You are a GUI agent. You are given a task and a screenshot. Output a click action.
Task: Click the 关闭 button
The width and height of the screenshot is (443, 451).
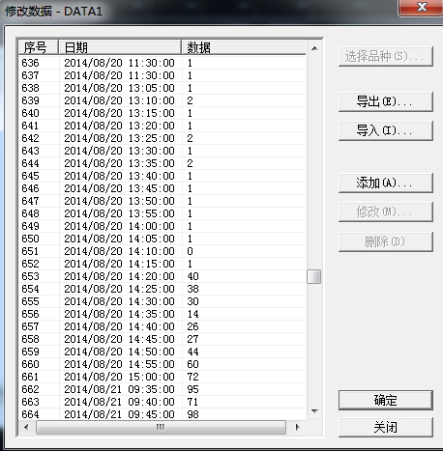[385, 427]
